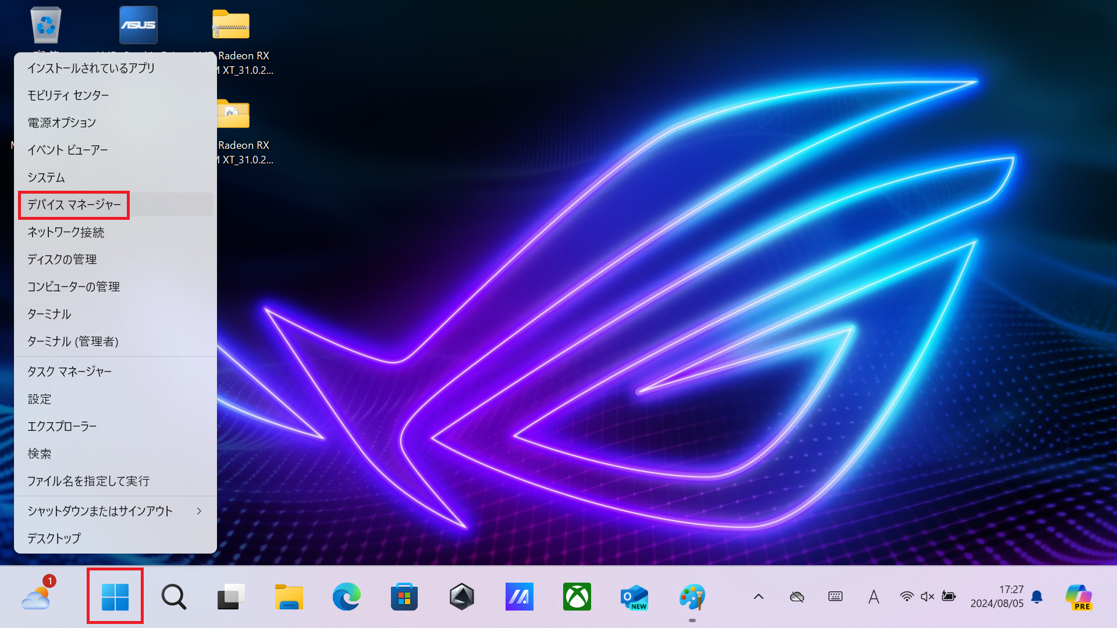Image resolution: width=1117 pixels, height=628 pixels.
Task: Show hidden system tray icons
Action: [x=759, y=597]
